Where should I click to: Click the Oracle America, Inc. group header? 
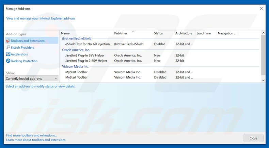click(x=76, y=50)
